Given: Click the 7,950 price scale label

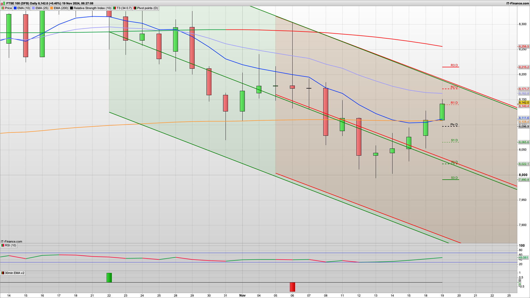Looking at the screenshot, I should pyautogui.click(x=523, y=200).
